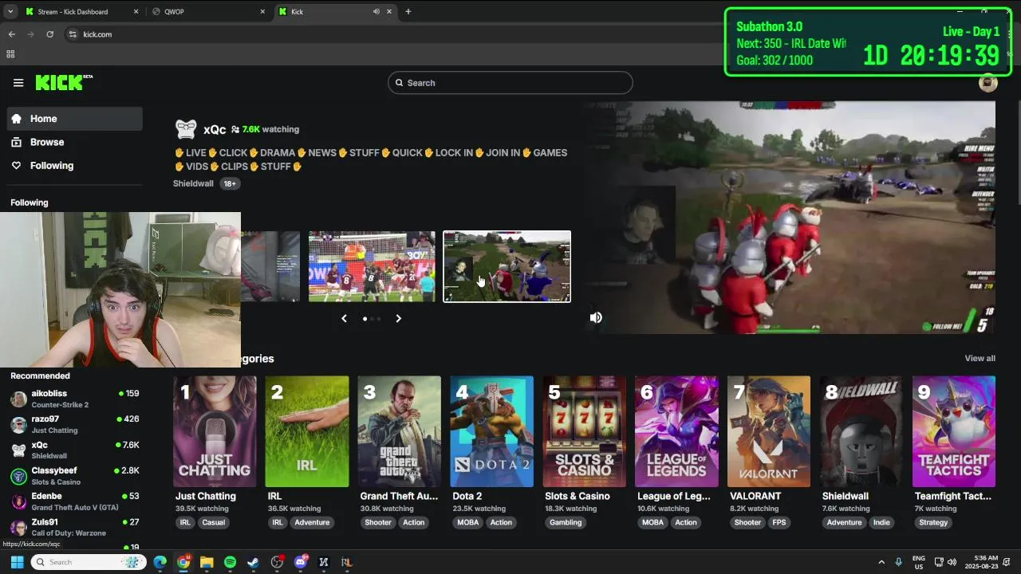Open the Slots & Casino category card
Viewport: 1021px width, 574px height.
[x=584, y=431]
